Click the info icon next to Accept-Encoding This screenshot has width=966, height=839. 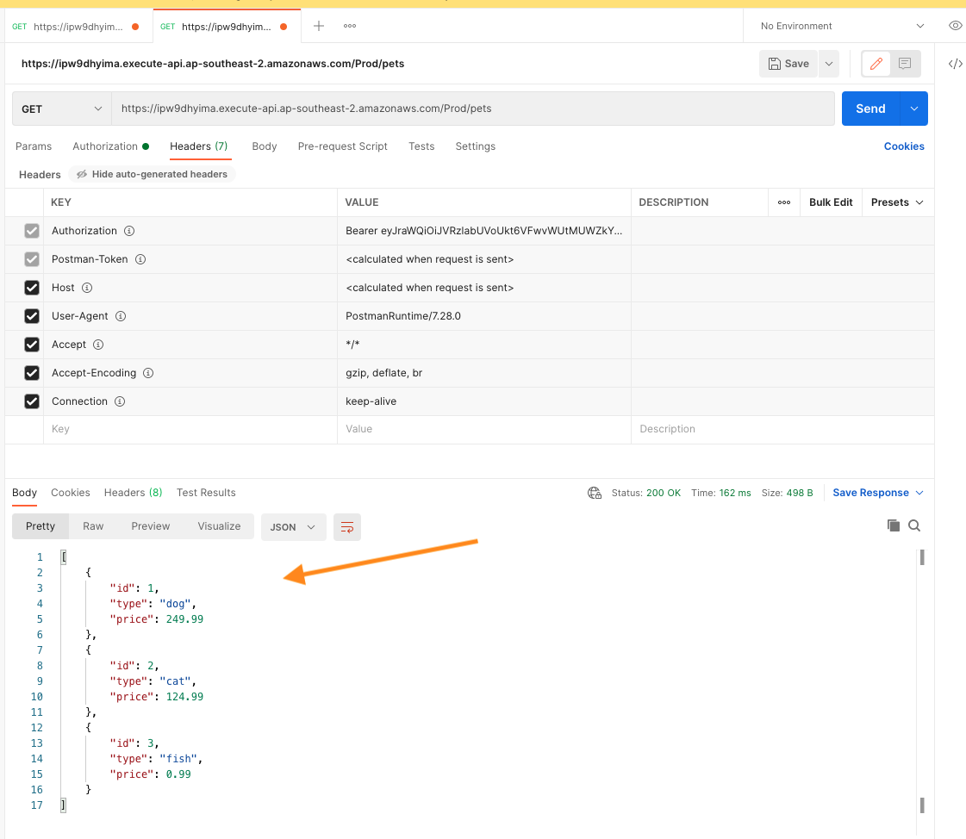pyautogui.click(x=148, y=373)
